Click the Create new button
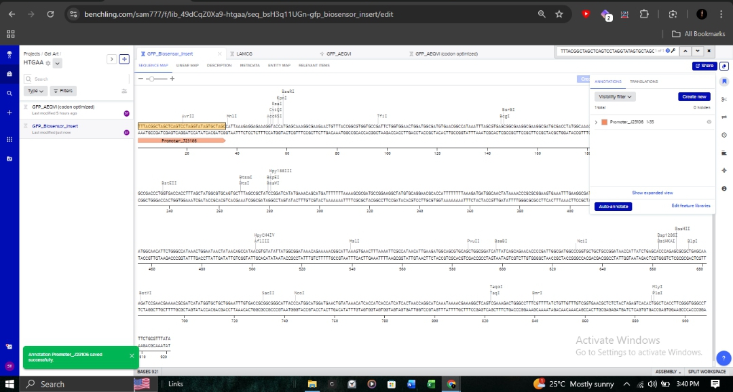This screenshot has width=733, height=392. click(x=693, y=96)
